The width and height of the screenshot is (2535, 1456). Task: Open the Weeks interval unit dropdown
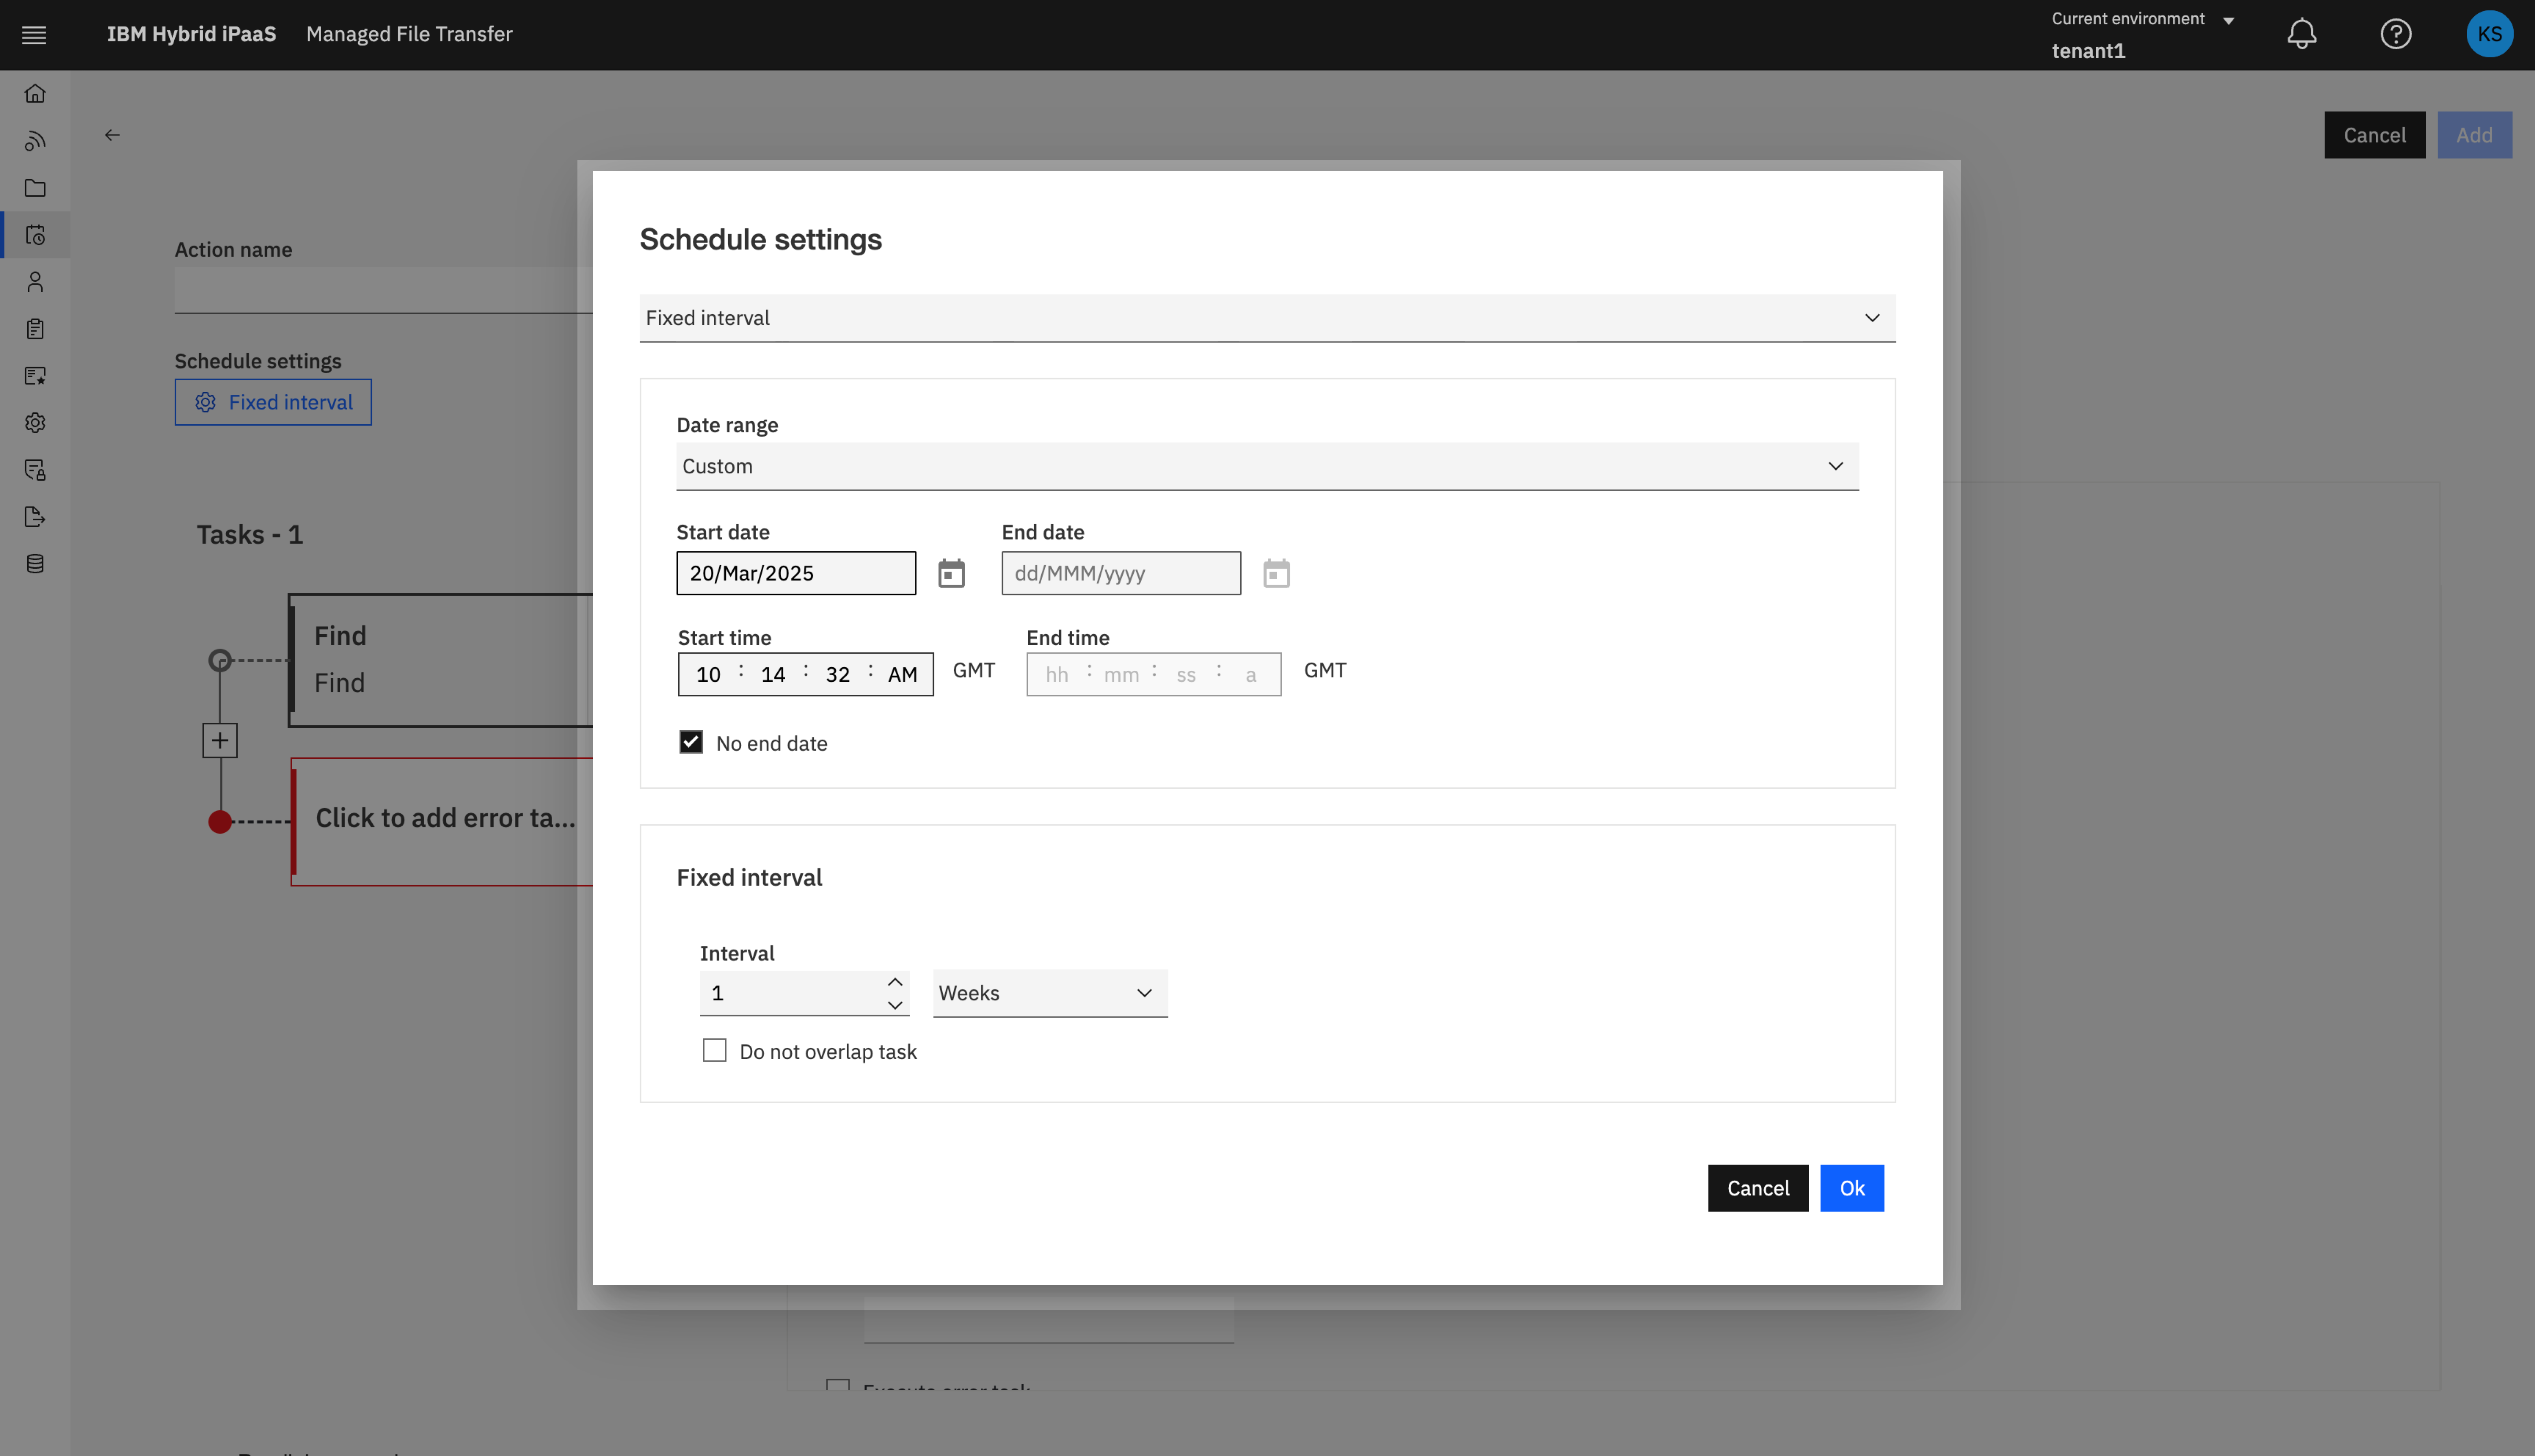point(1049,993)
